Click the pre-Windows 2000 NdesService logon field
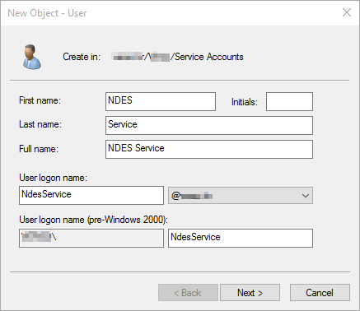This screenshot has width=360, height=311. point(241,238)
